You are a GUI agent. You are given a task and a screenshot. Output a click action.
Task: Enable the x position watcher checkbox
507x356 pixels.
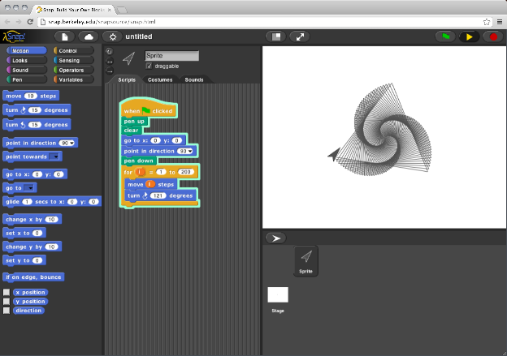coord(6,292)
